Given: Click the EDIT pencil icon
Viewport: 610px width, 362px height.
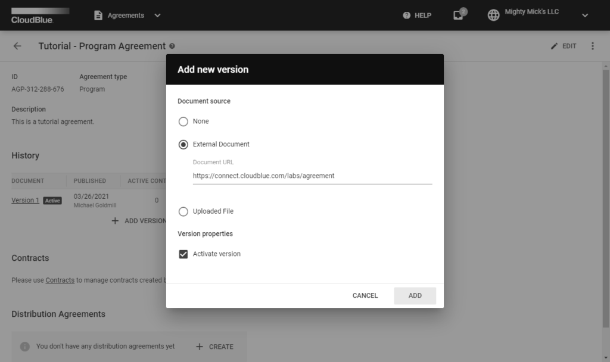Looking at the screenshot, I should (553, 46).
